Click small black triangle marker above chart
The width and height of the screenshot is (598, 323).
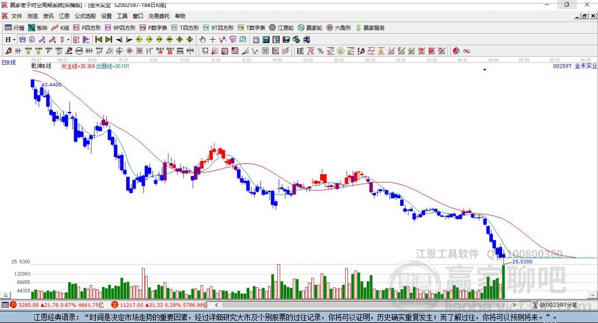coord(485,70)
